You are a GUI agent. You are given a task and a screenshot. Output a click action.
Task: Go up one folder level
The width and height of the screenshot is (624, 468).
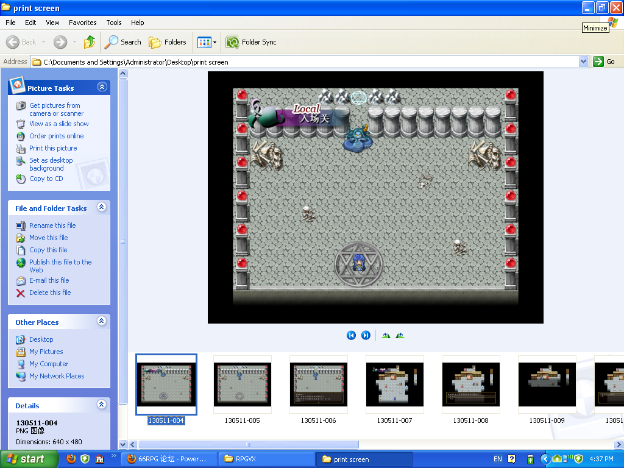pos(90,42)
